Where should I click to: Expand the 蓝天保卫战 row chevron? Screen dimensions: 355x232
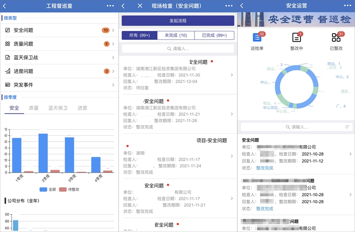click(113, 58)
